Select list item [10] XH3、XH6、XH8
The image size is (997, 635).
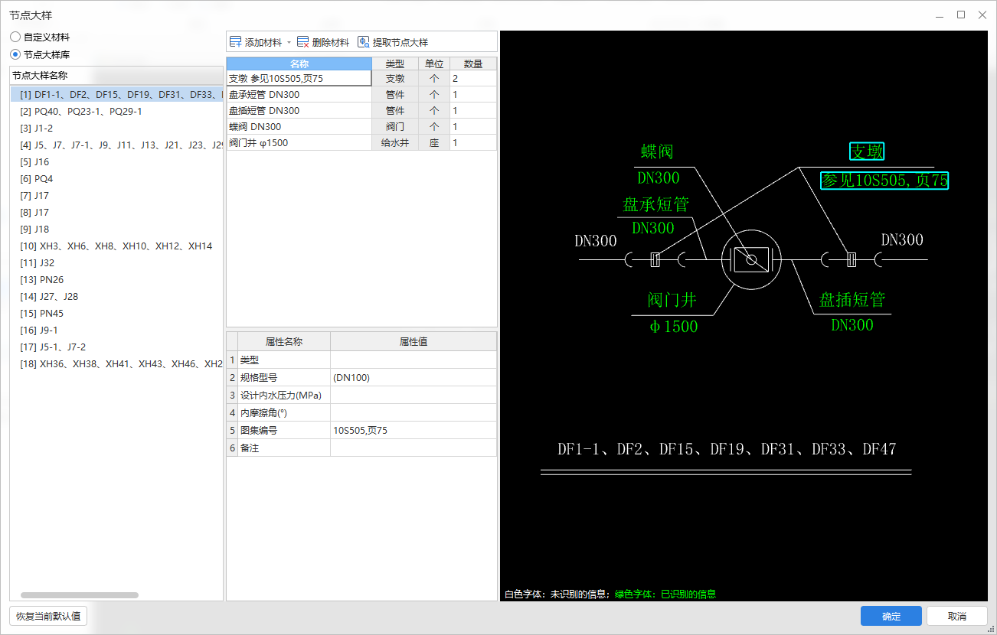pos(116,246)
